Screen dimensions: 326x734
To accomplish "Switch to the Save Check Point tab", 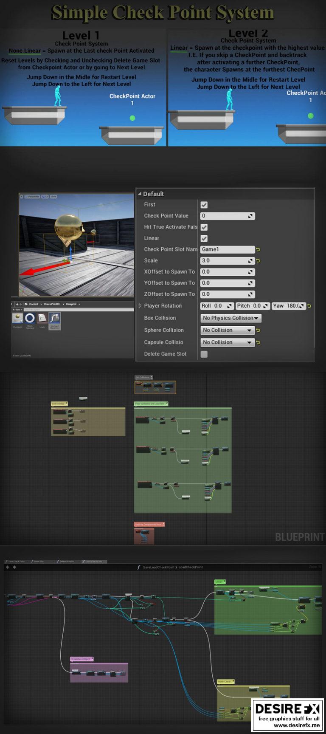I will tap(15, 562).
